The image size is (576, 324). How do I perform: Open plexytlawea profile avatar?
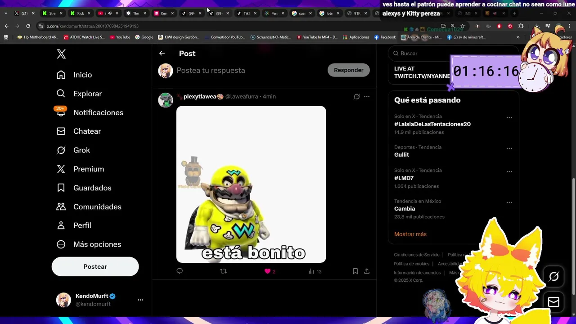[166, 100]
